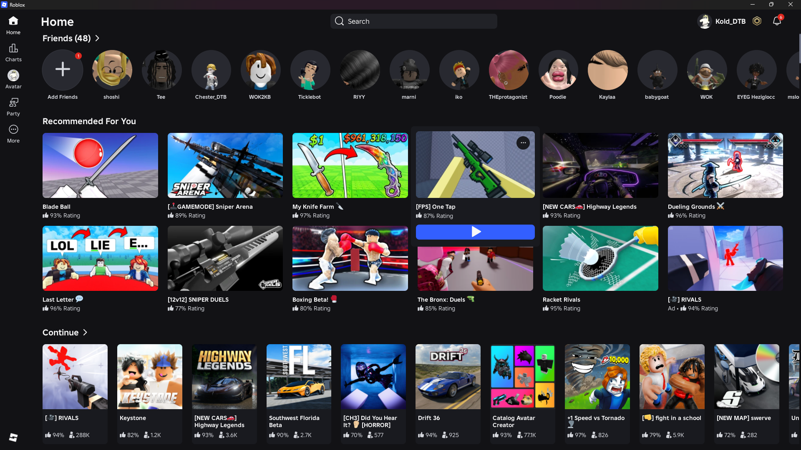The height and width of the screenshot is (450, 801).
Task: Open Ticklebot's friend avatar
Action: [x=310, y=70]
